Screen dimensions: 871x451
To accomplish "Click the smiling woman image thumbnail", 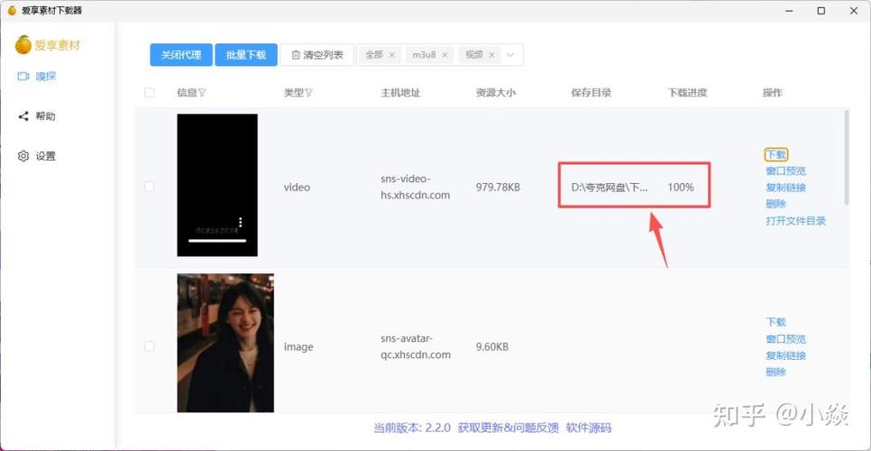I will tap(225, 343).
